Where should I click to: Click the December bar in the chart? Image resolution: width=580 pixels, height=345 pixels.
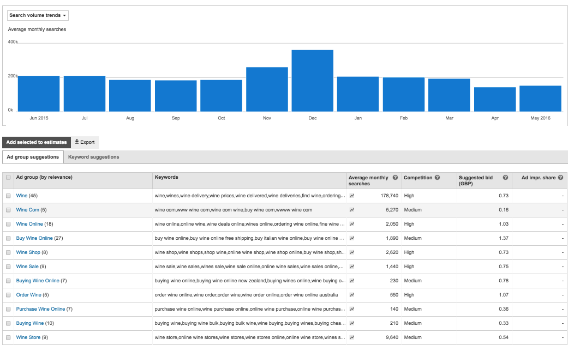coord(312,81)
